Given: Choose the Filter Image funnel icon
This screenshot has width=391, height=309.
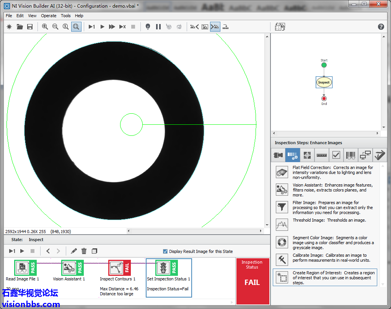Looking at the screenshot, I should point(282,207).
